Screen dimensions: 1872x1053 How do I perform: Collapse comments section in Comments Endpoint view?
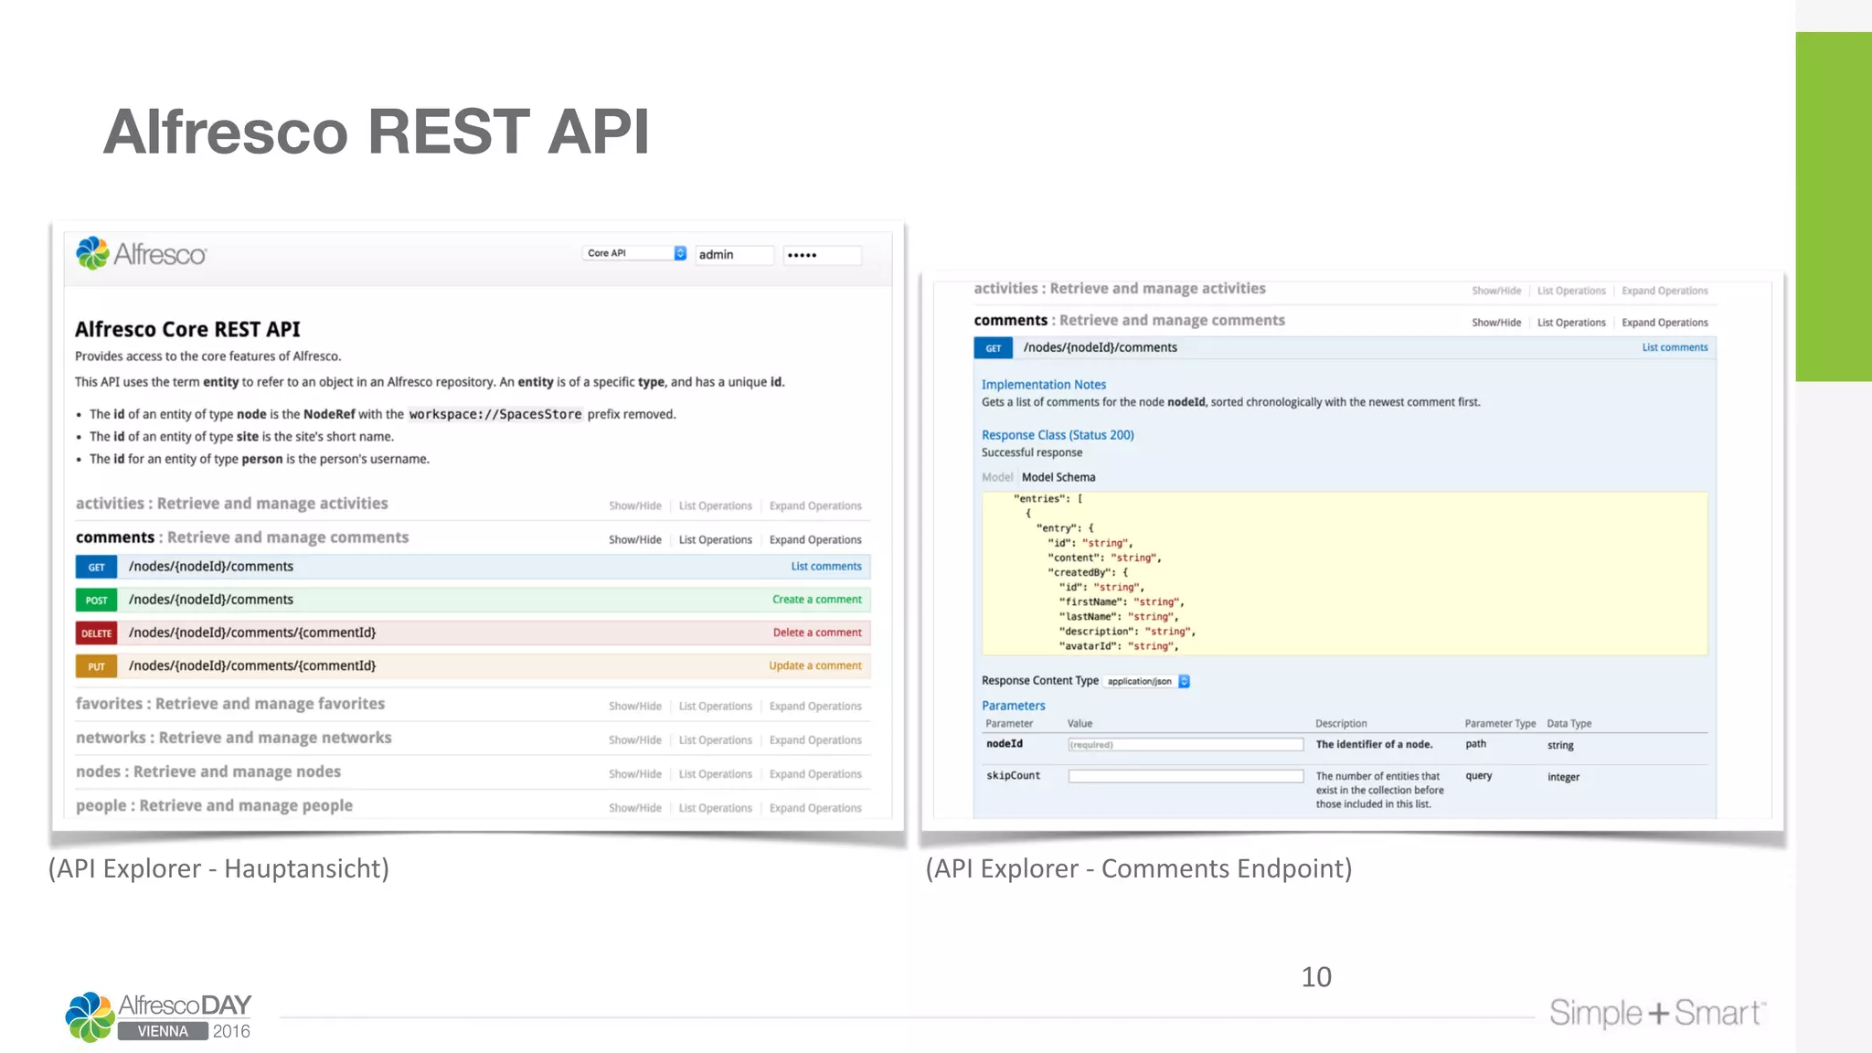click(1129, 321)
